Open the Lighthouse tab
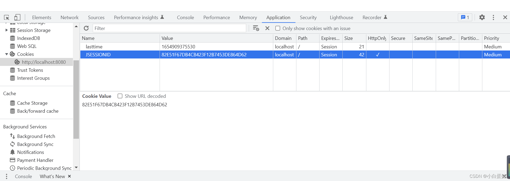The height and width of the screenshot is (181, 510). [x=341, y=18]
